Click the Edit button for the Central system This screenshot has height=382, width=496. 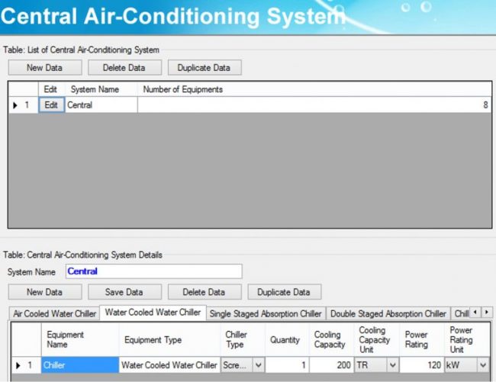[51, 105]
